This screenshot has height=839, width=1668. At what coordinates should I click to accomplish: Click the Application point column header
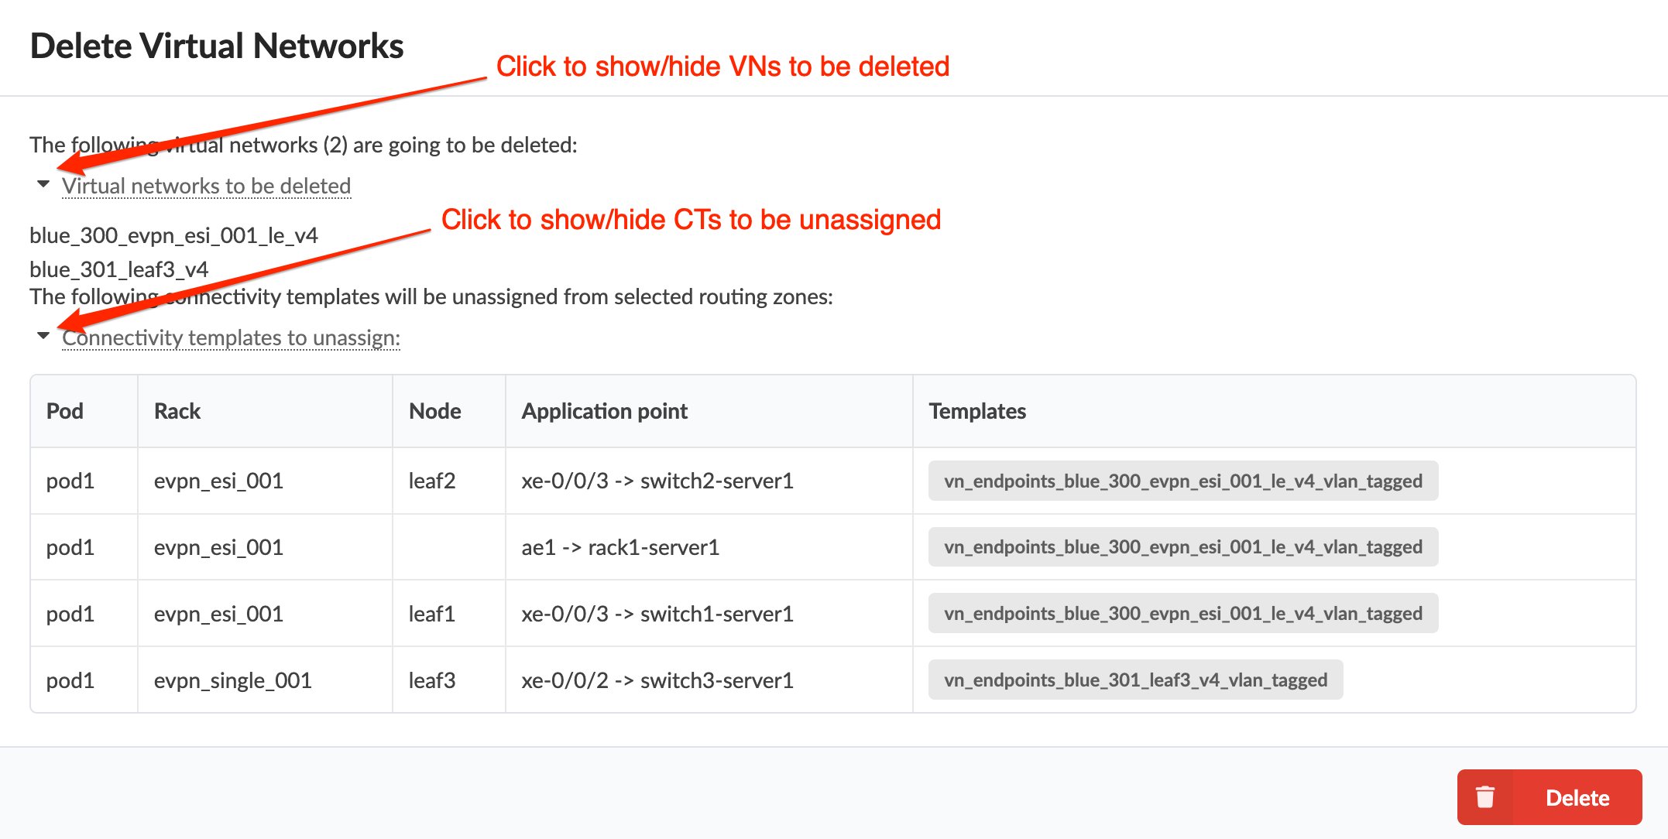(604, 410)
